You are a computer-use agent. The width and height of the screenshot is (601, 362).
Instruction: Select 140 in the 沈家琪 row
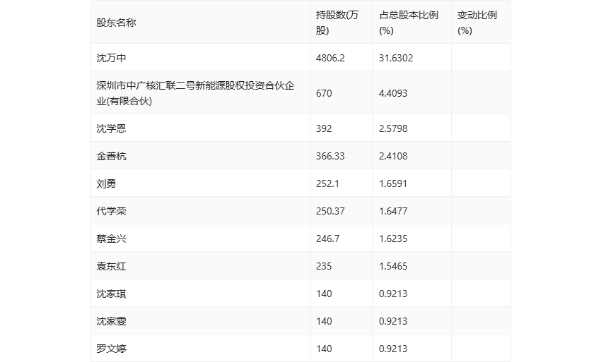[324, 294]
